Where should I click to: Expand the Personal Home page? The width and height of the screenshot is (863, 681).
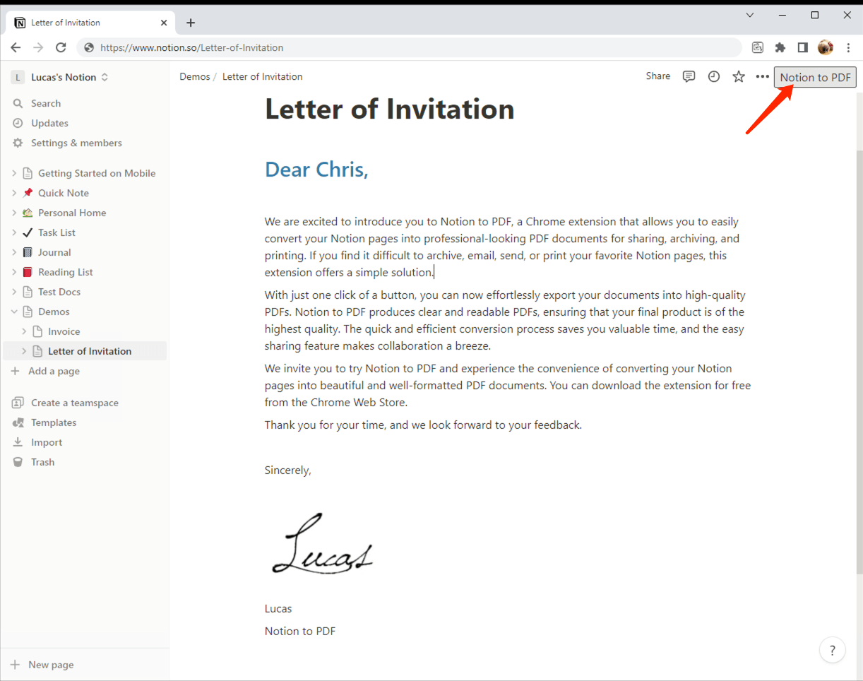coord(14,213)
